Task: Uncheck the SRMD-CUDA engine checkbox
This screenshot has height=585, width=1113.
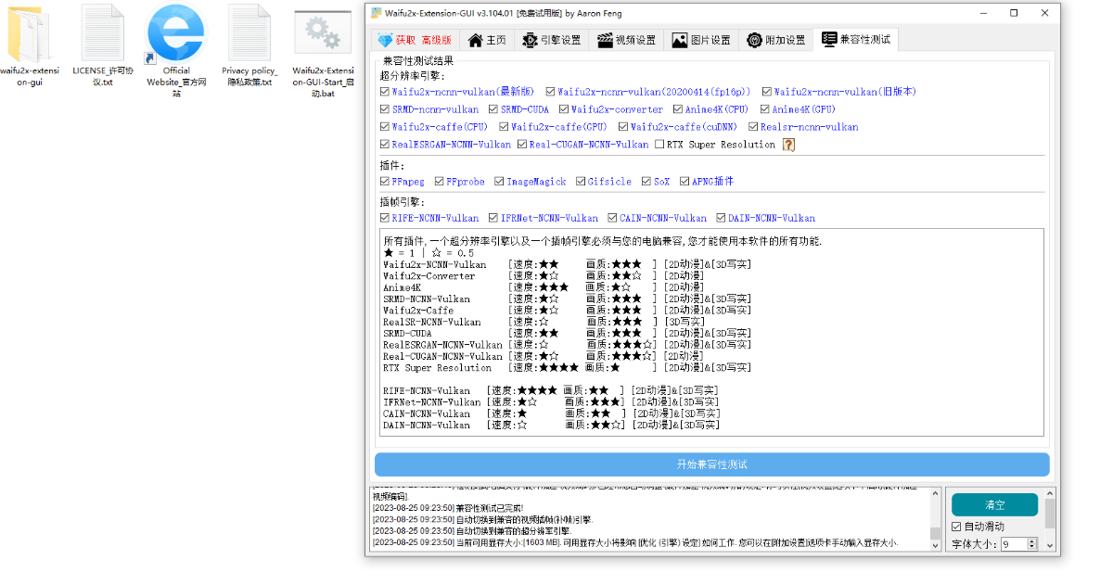Action: pos(494,109)
